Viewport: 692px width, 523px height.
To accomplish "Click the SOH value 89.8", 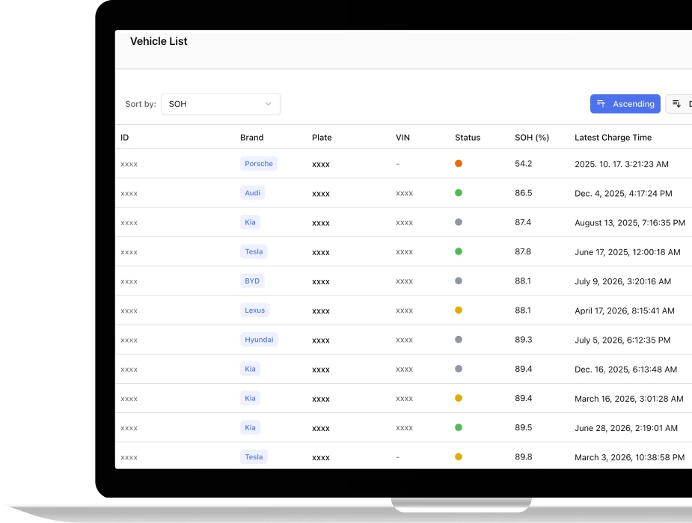I will (524, 457).
